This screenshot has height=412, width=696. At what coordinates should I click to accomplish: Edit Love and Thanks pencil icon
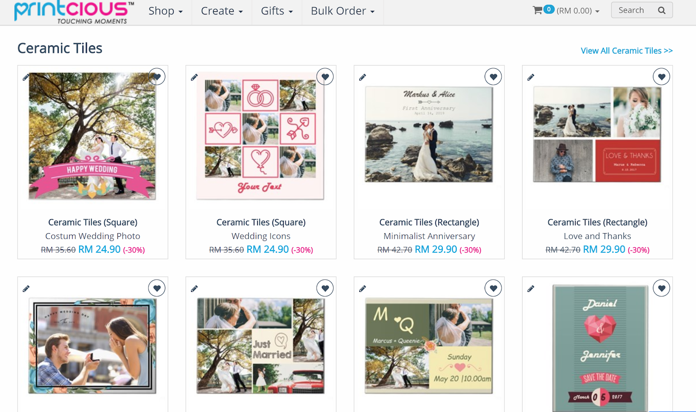click(x=531, y=77)
